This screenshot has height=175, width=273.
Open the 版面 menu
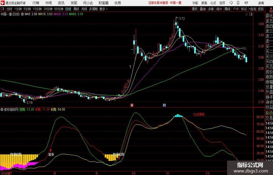click(204, 3)
